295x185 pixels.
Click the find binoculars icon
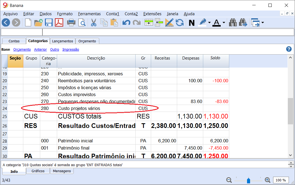(233, 22)
